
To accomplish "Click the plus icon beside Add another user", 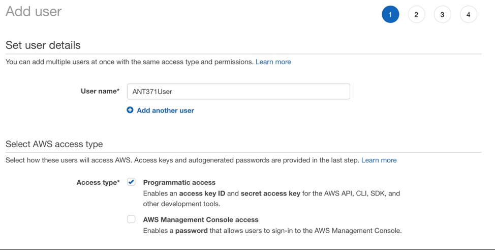I will 130,110.
